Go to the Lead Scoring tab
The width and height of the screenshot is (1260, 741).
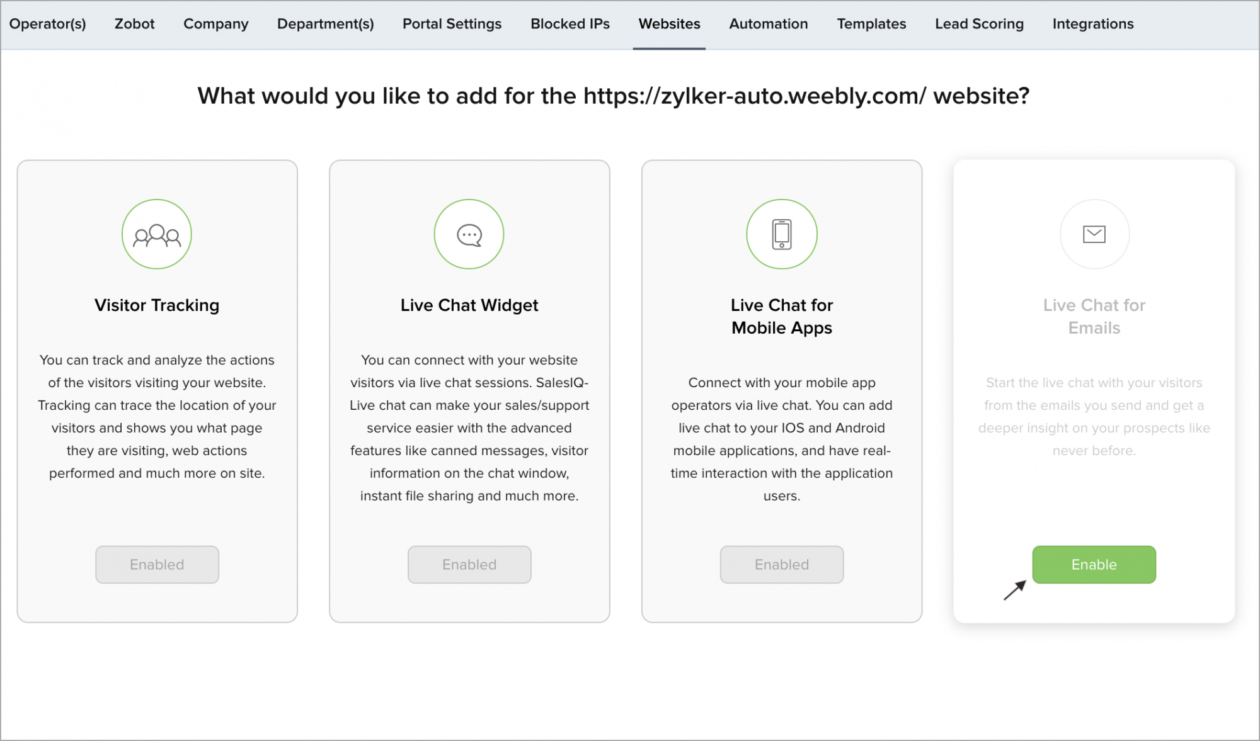[979, 24]
